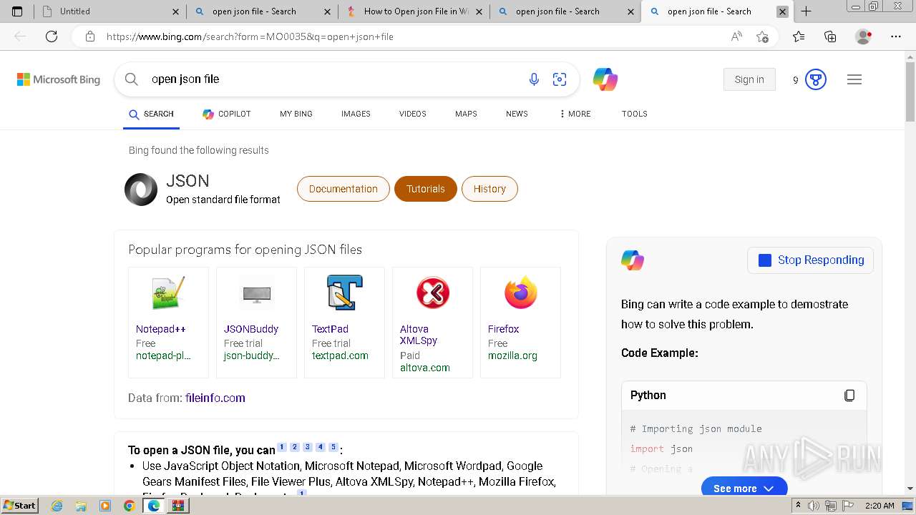Open Notepad++ program icon
This screenshot has width=916, height=515.
tap(168, 293)
